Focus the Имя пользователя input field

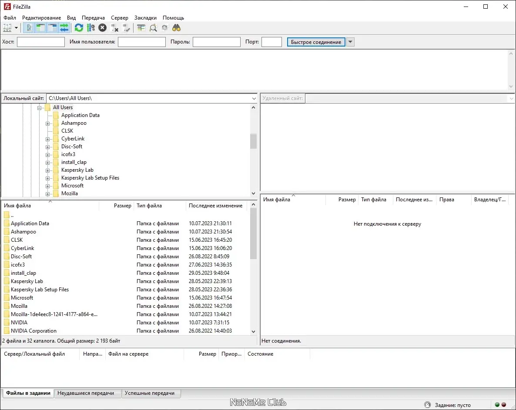pos(142,42)
